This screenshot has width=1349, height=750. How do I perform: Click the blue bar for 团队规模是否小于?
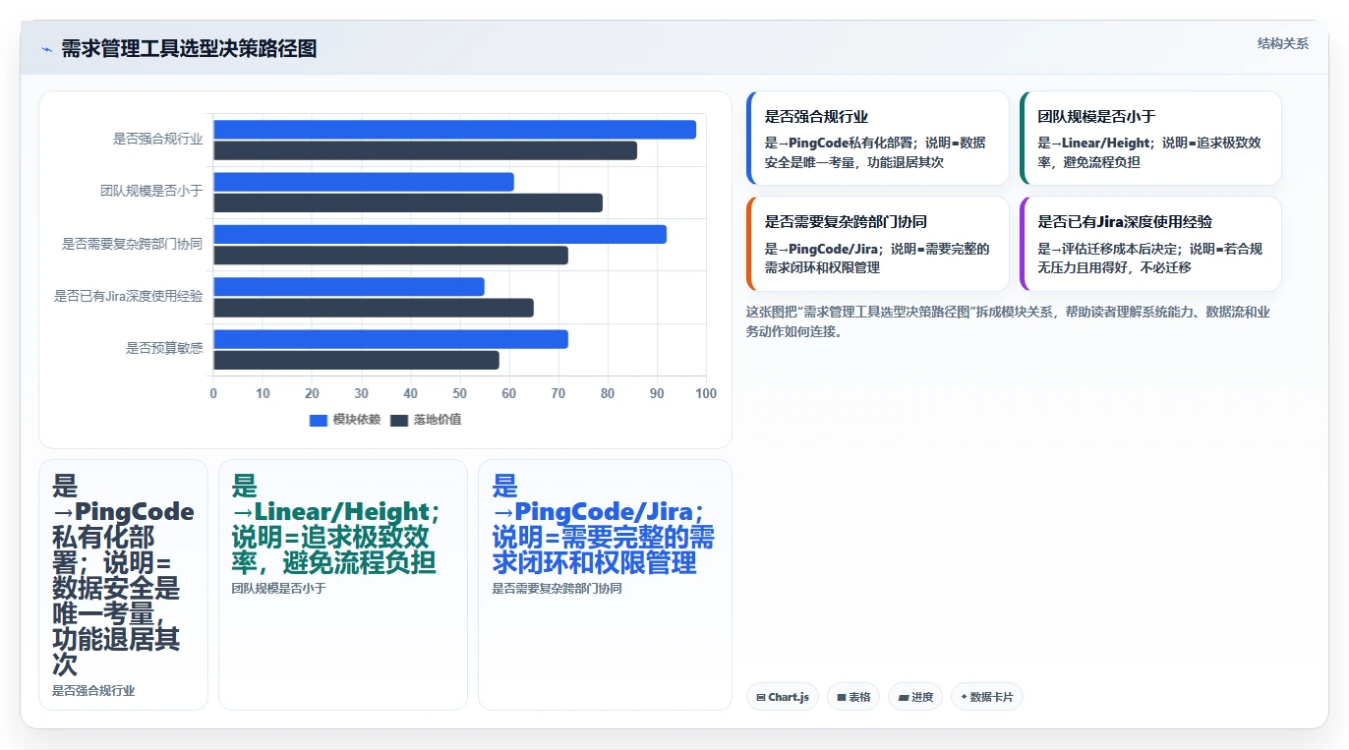coord(364,182)
